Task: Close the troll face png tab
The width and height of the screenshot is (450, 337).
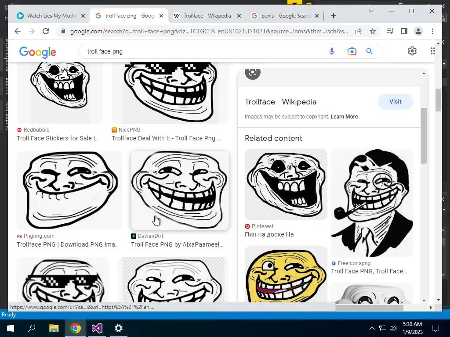Action: [x=161, y=16]
